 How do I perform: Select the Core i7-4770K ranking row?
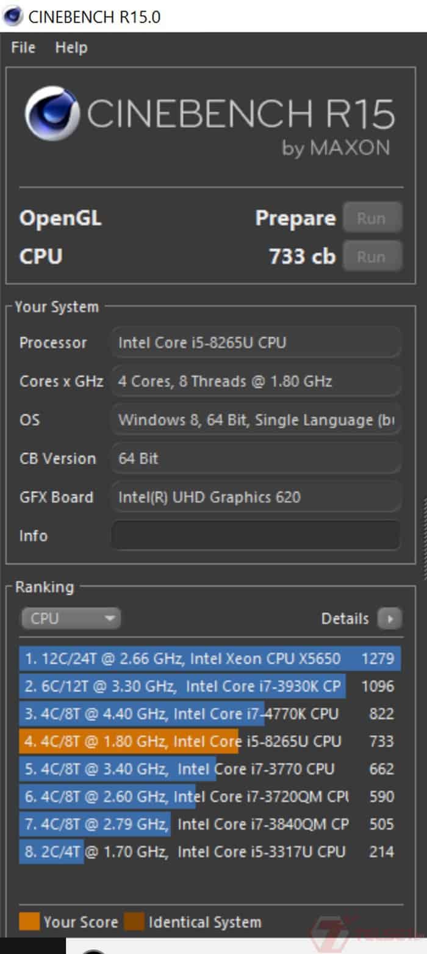pyautogui.click(x=209, y=714)
